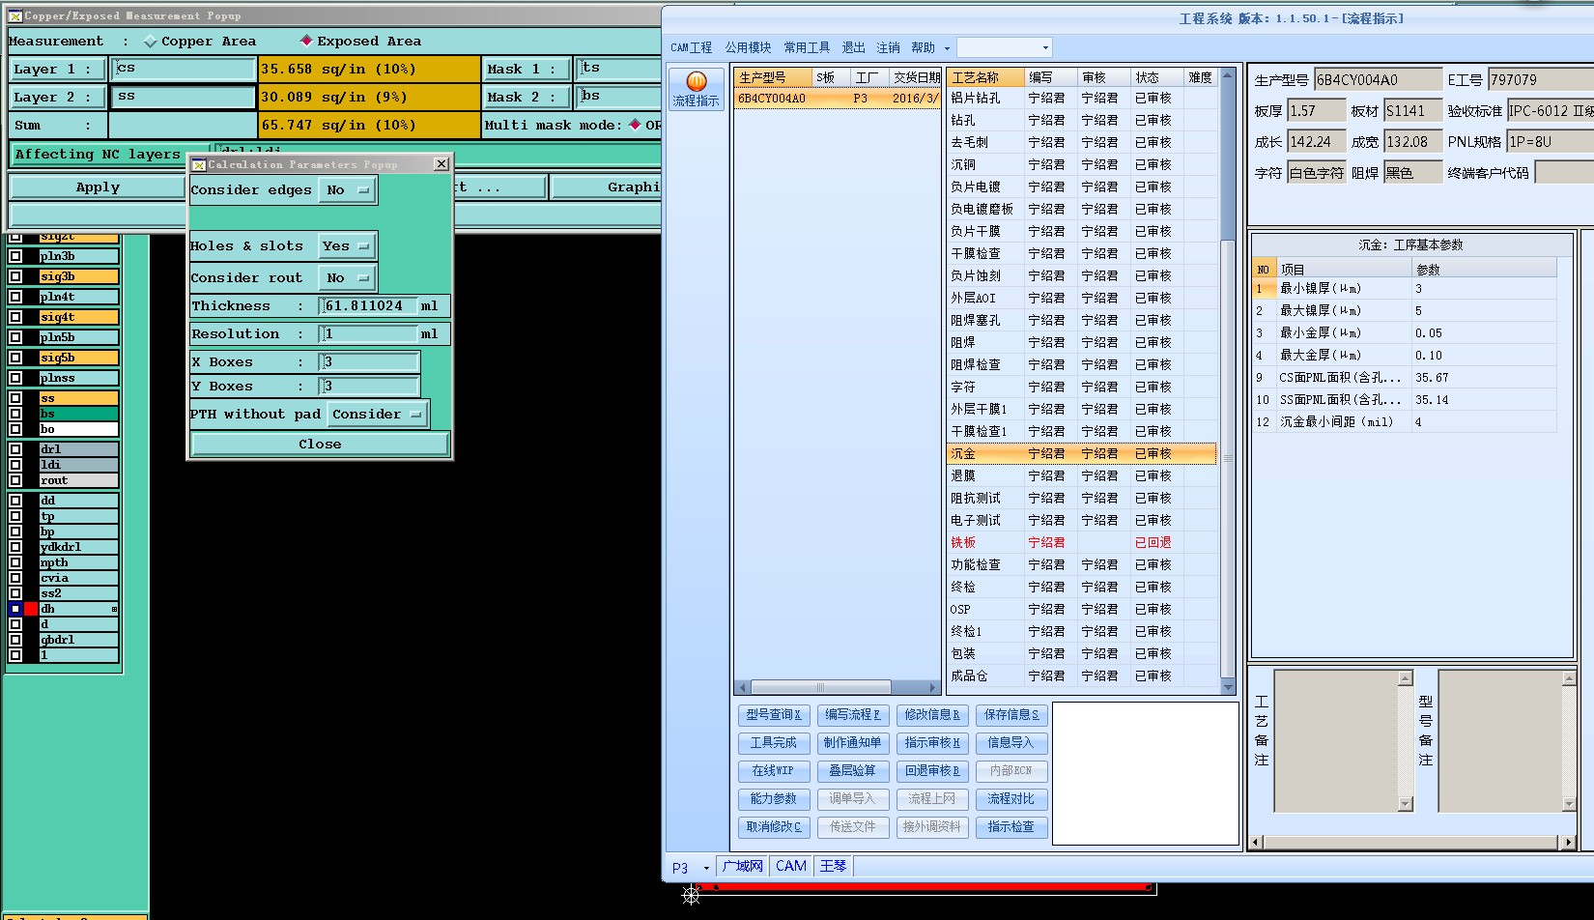Toggle the checkbox for layer plnss
The width and height of the screenshot is (1594, 920).
click(x=15, y=378)
